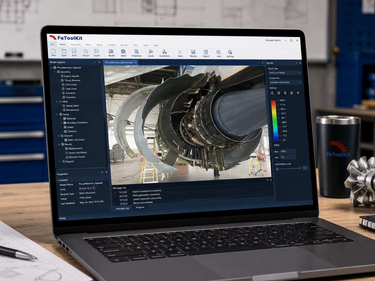Open the Tools menu tab
The image size is (375, 281).
(x=146, y=45)
